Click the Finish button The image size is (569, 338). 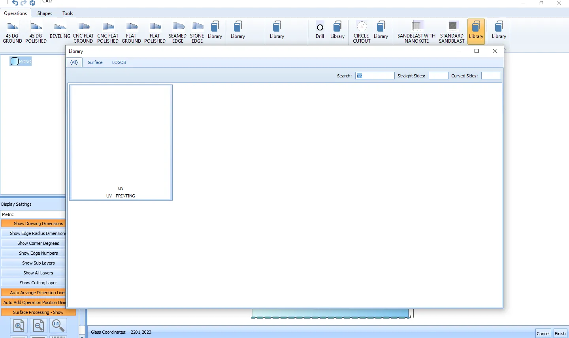pos(560,333)
